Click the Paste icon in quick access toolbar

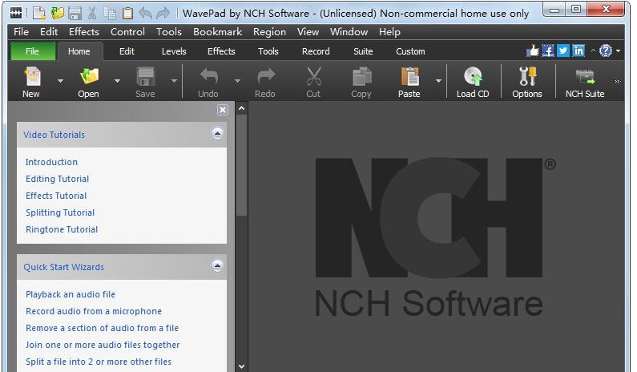(x=127, y=13)
